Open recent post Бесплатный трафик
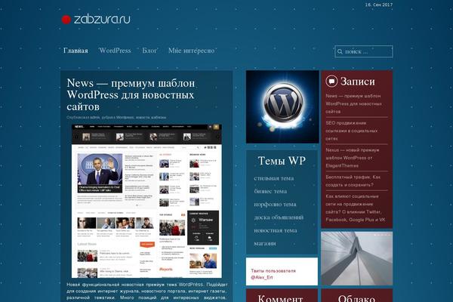 point(353,180)
